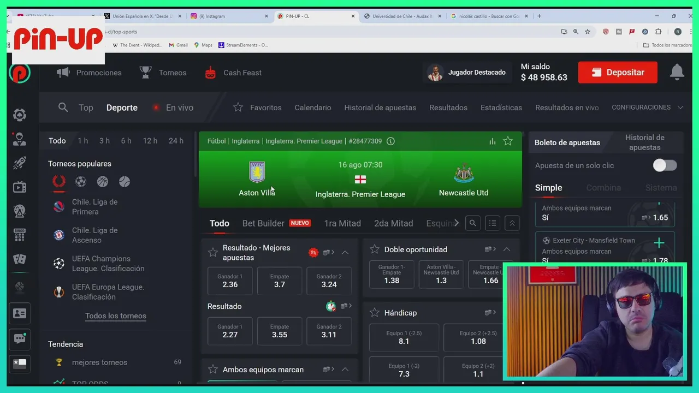
Task: Open the ID card sidebar icon
Action: [x=20, y=313]
